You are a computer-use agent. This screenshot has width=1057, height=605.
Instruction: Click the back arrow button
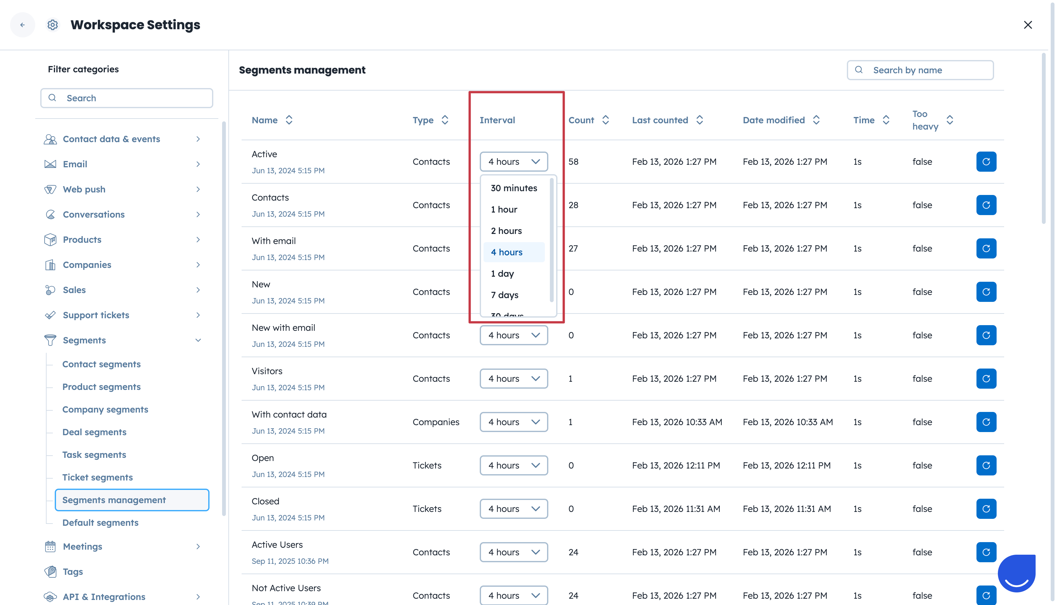point(22,25)
